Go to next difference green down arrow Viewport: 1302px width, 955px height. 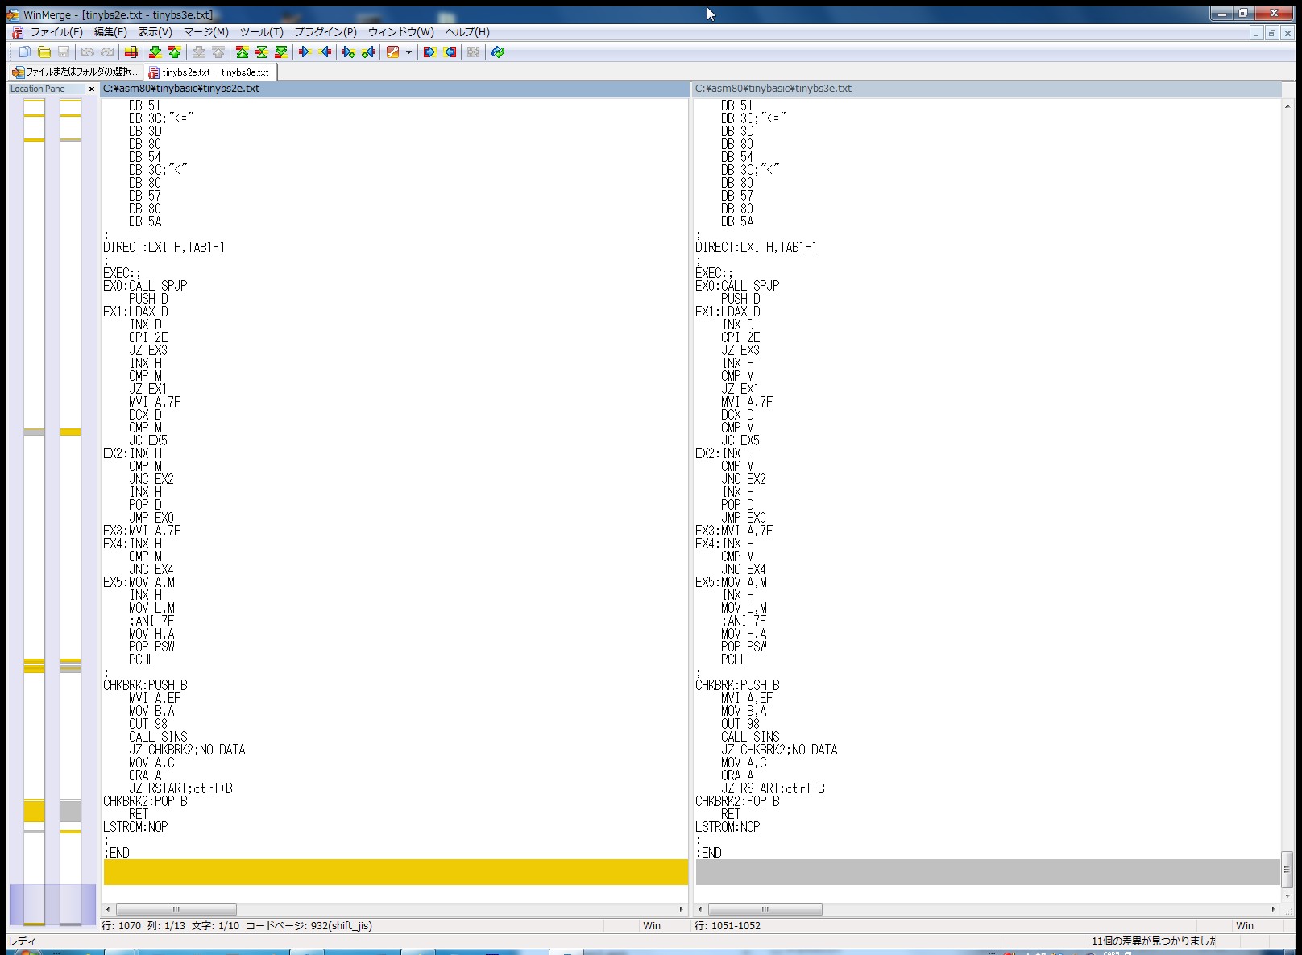[x=155, y=52]
